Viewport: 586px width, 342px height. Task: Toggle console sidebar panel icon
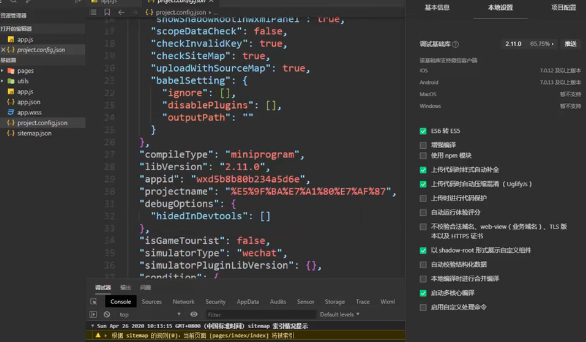pyautogui.click(x=93, y=314)
